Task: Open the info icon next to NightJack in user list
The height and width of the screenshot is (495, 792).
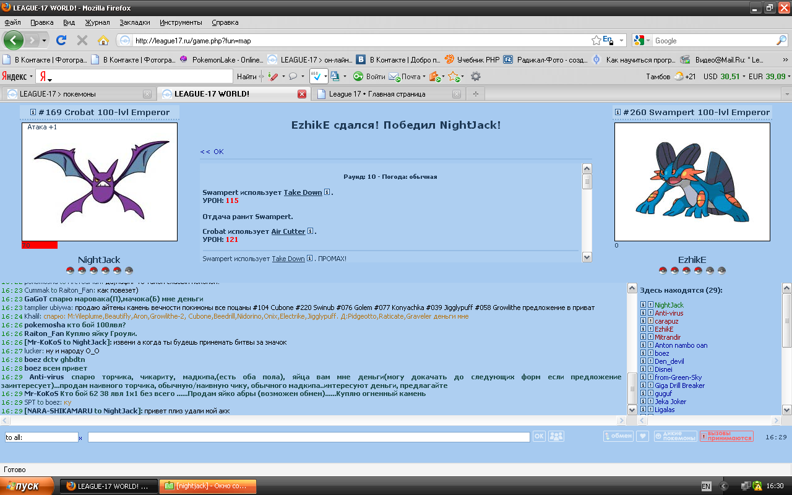Action: click(643, 305)
